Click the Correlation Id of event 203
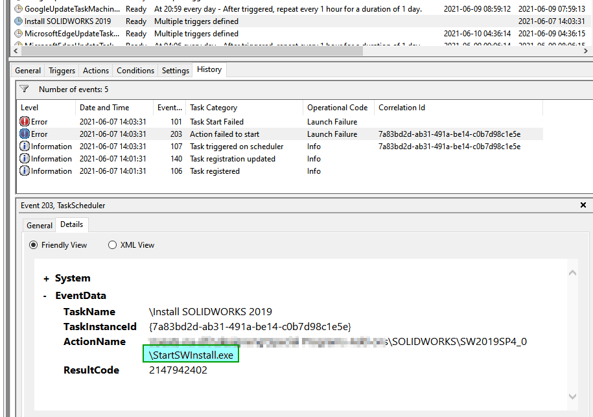This screenshot has height=417, width=593. [449, 134]
